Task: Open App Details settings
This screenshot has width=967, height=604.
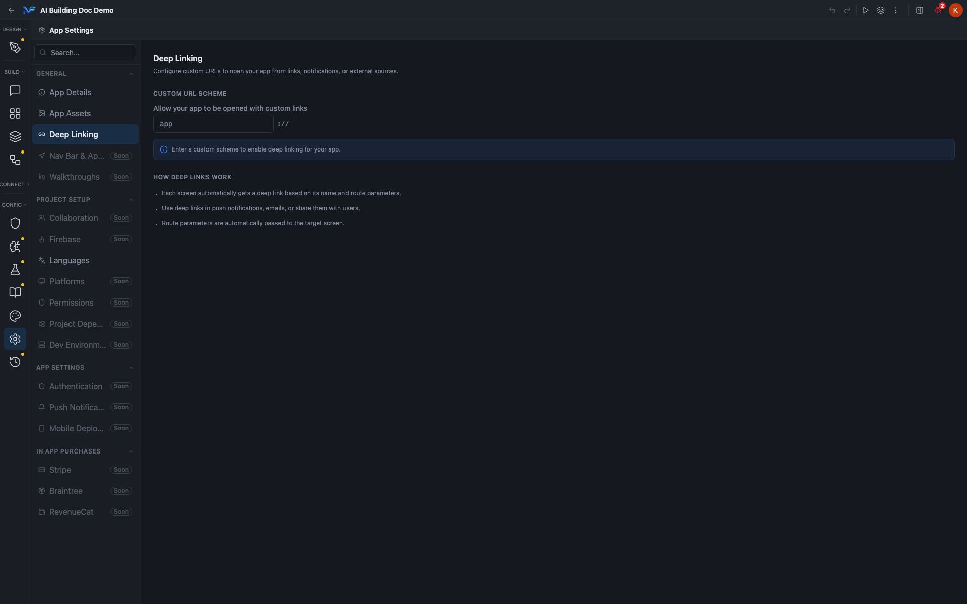Action: coord(85,93)
